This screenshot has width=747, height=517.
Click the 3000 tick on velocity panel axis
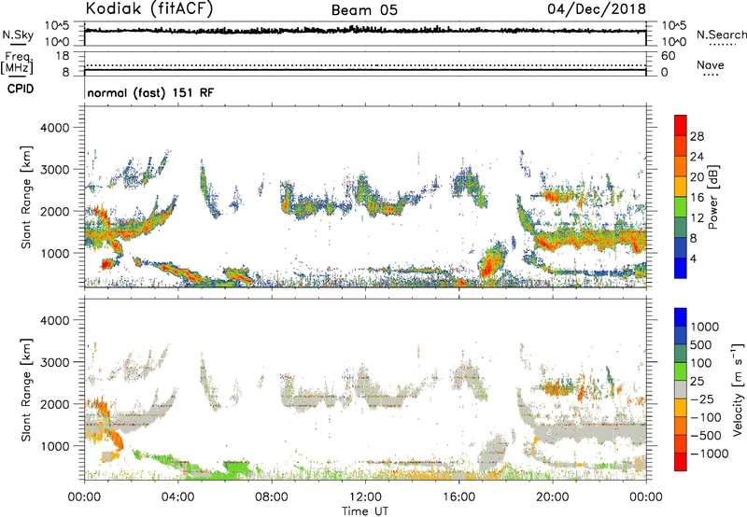(54, 362)
